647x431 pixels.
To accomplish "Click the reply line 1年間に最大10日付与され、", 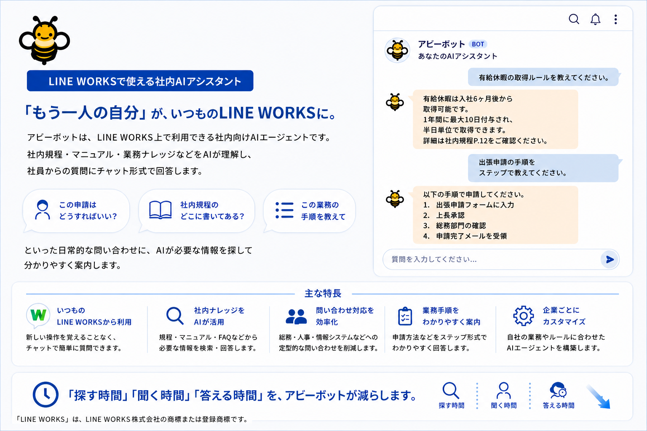I will pos(468,120).
